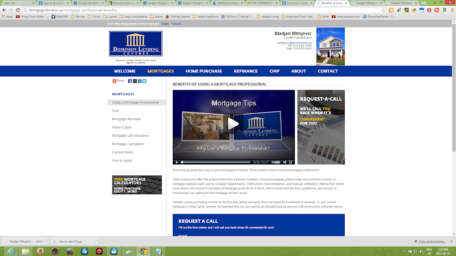Open the REFINANCE menu item
This screenshot has height=256, width=456.
246,71
